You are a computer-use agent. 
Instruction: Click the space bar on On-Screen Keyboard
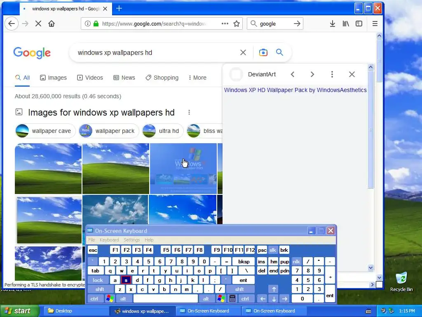(166, 299)
